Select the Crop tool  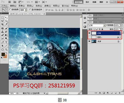click(2, 24)
